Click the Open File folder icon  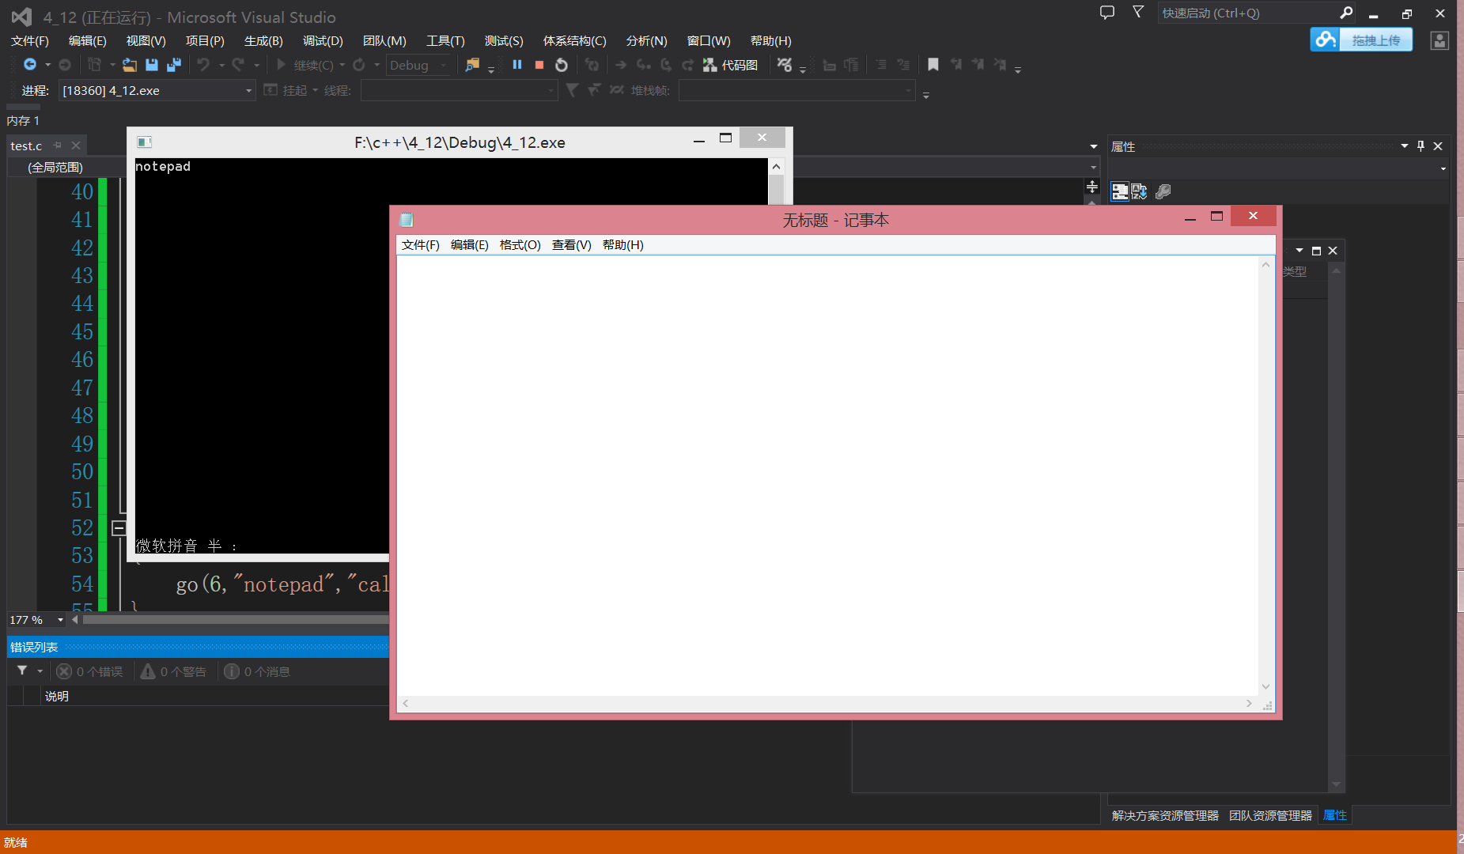130,65
